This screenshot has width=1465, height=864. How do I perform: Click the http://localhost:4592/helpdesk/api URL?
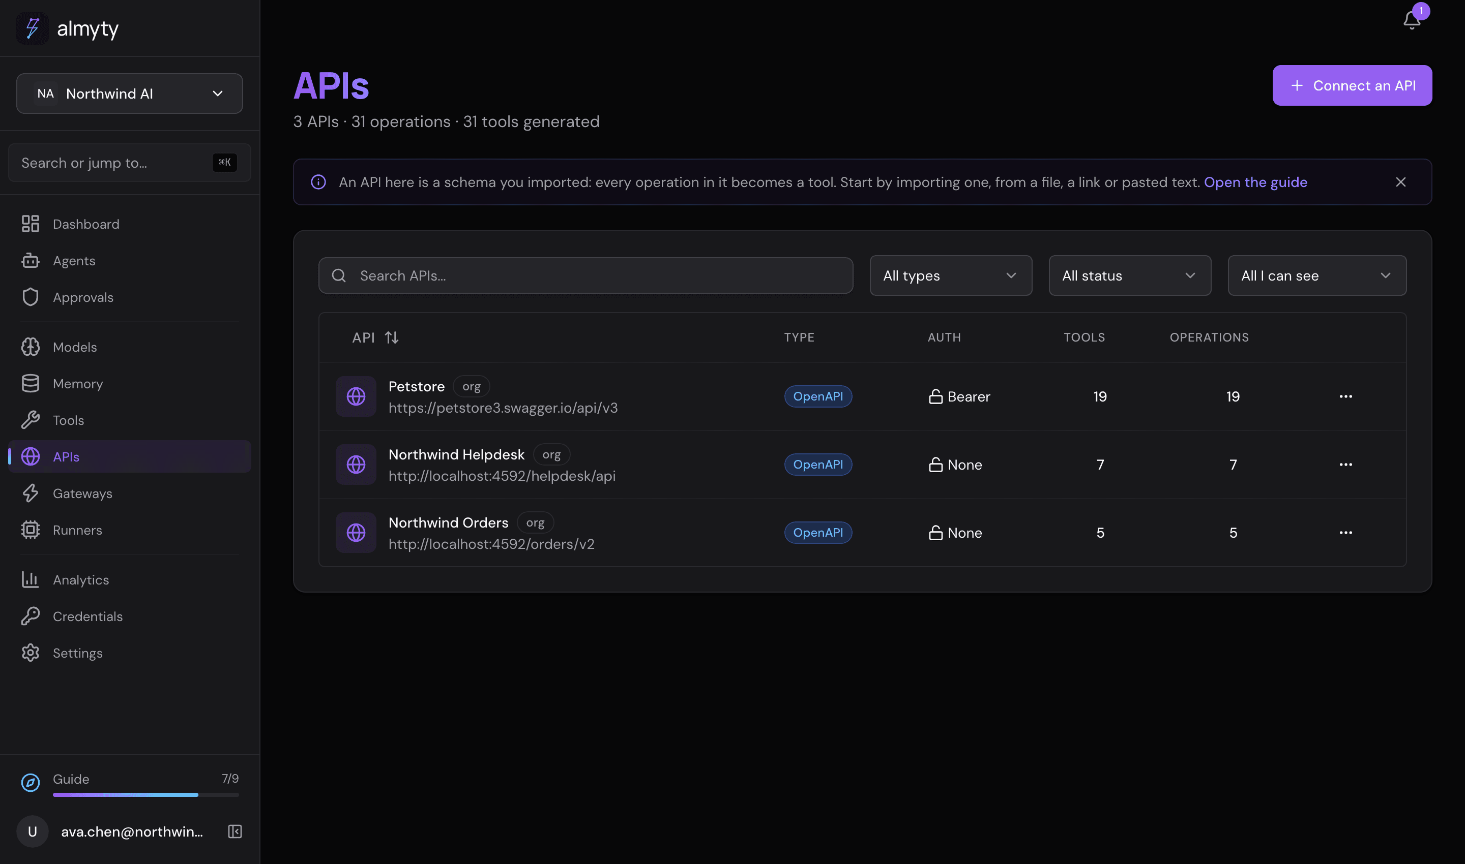point(502,476)
